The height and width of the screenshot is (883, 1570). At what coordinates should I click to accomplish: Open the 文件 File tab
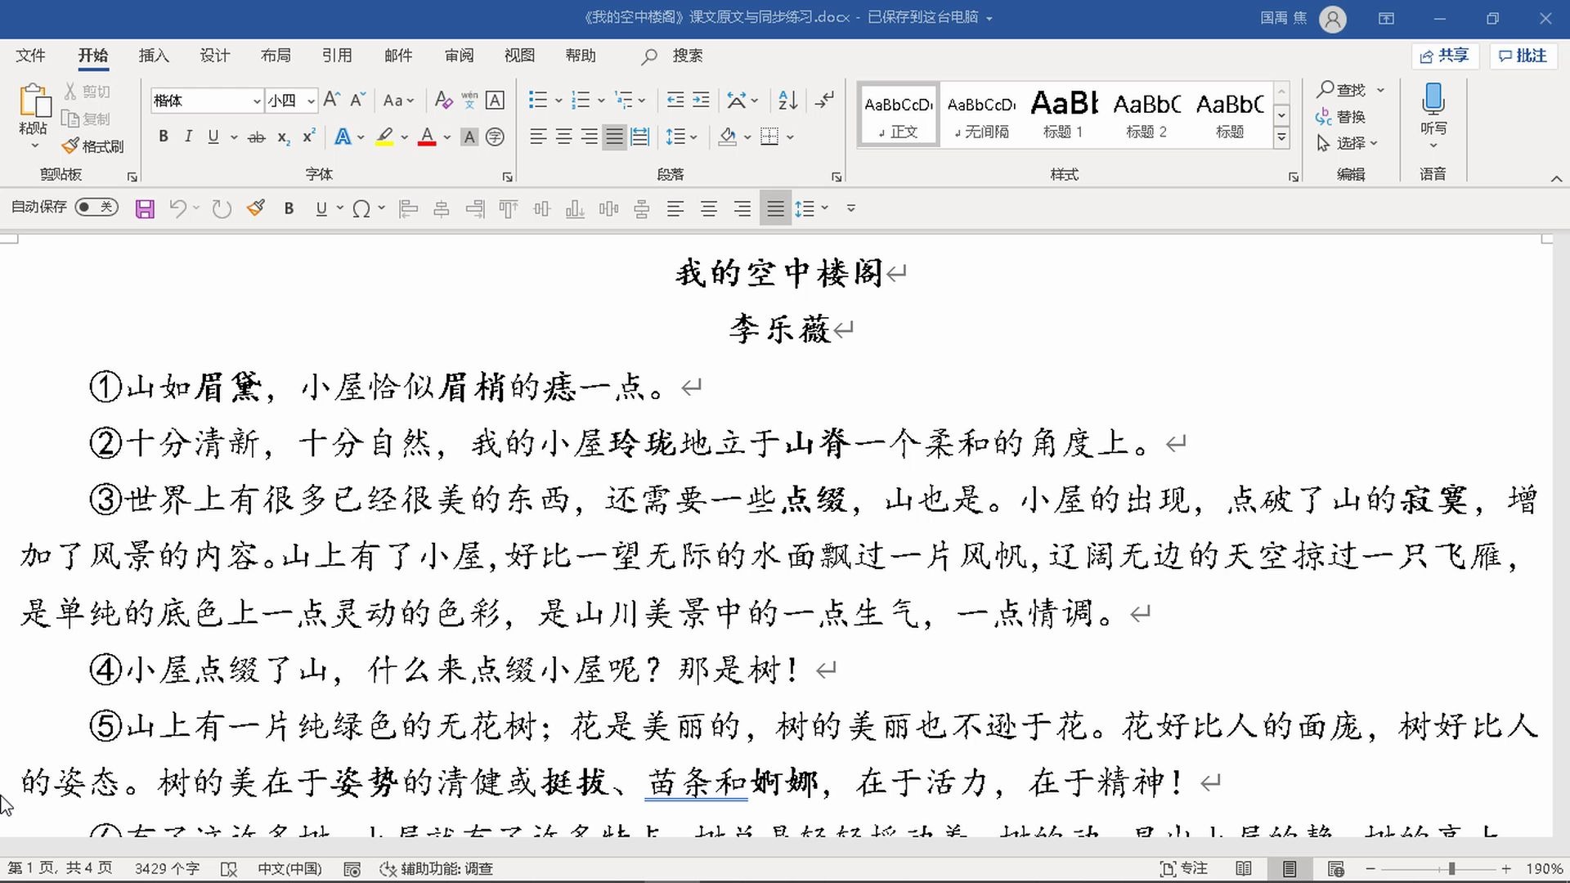coord(30,55)
